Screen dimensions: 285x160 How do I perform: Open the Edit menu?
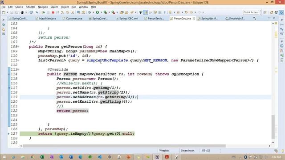(x=10, y=7)
